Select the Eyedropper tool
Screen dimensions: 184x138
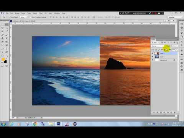coord(7,31)
